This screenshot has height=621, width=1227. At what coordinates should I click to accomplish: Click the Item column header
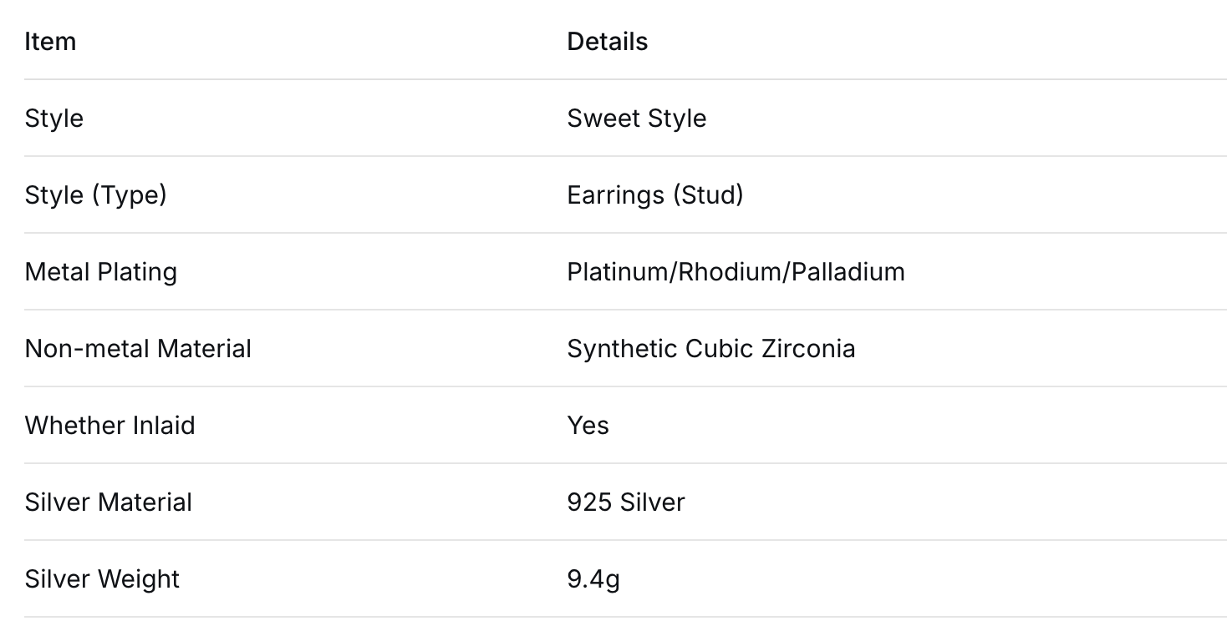[x=50, y=41]
